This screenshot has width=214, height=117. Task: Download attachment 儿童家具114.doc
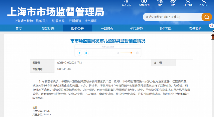pyautogui.click(x=42, y=114)
